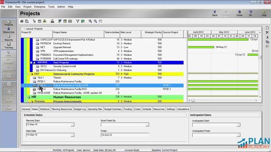Screen dimensions: 271x152
Task: Open Tracking in the left sidebar
Action: (8, 46)
